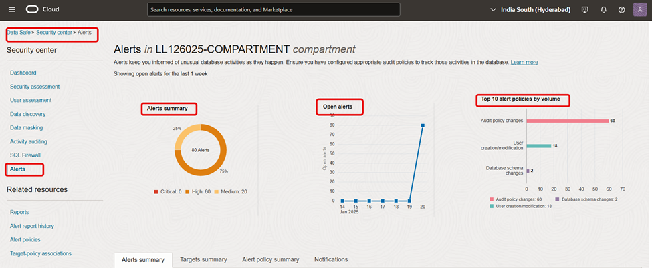Click the Alerts summary chart title
Viewport: 652px width, 268px height.
[x=167, y=108]
